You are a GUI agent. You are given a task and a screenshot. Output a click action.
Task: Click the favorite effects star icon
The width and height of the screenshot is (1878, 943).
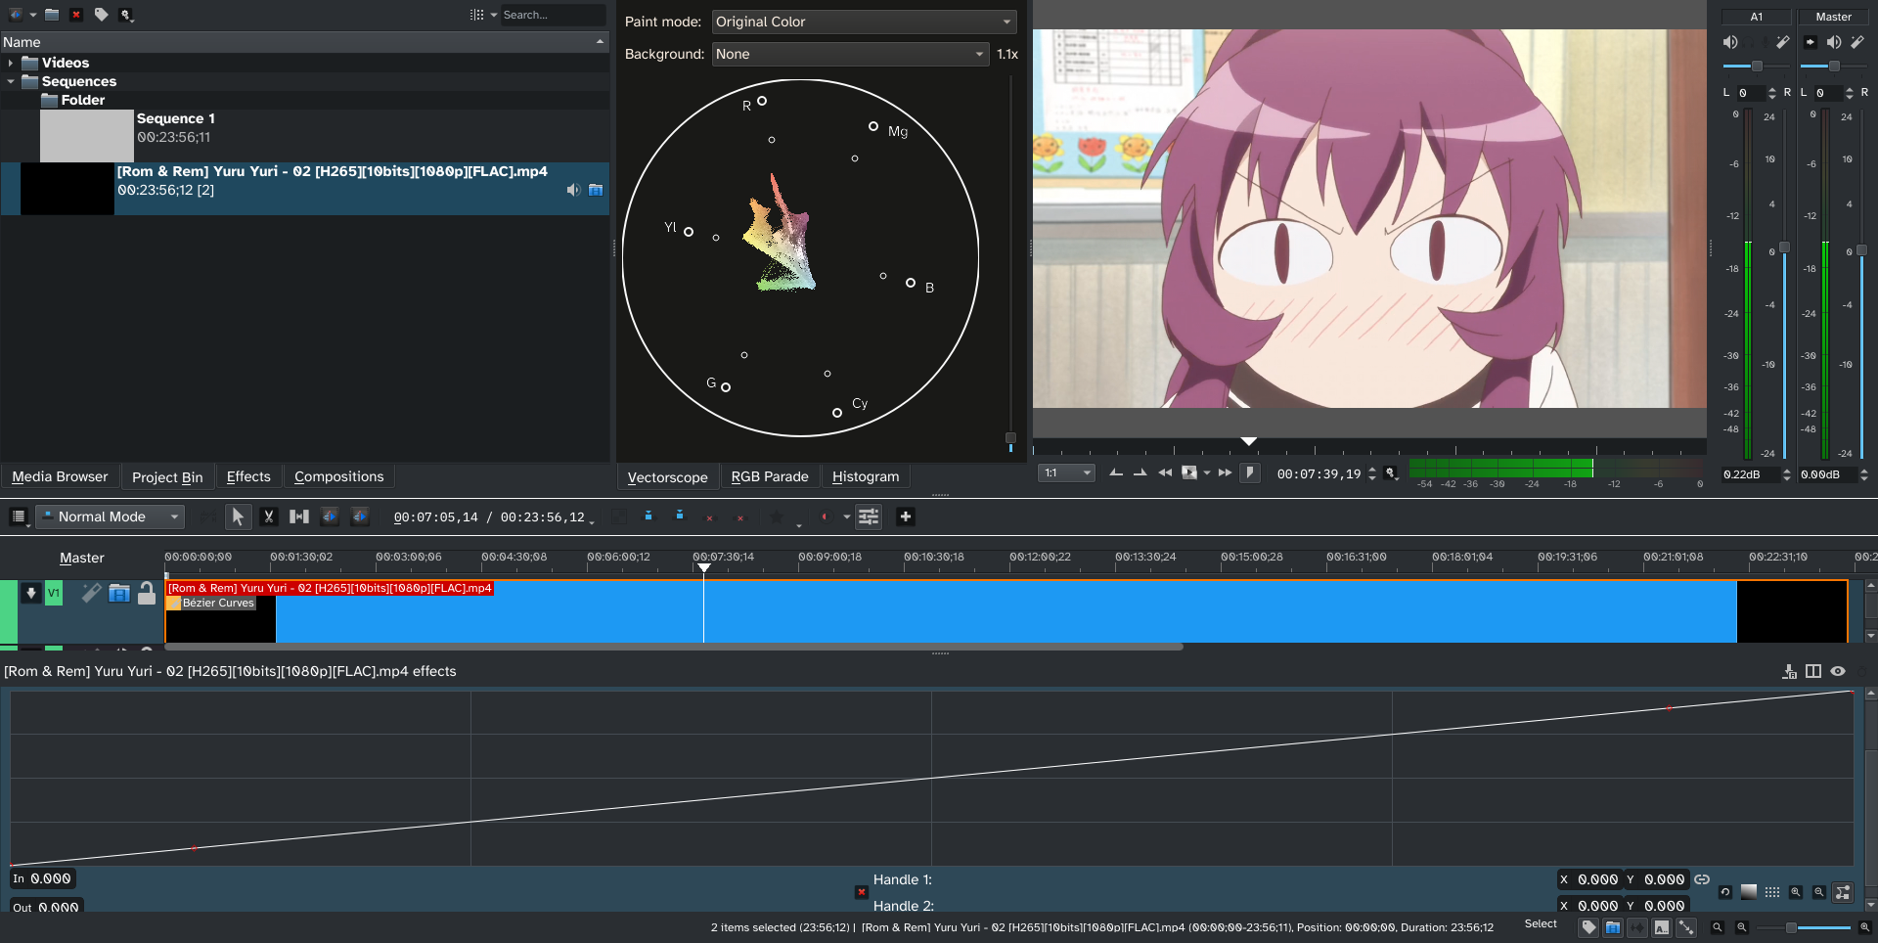coord(777,516)
